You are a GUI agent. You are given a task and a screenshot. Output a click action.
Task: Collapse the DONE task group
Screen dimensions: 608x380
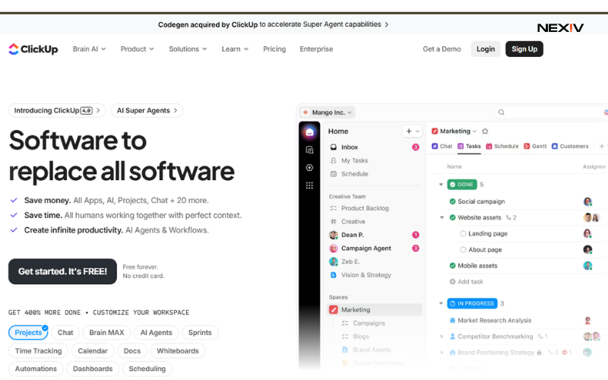(x=441, y=185)
